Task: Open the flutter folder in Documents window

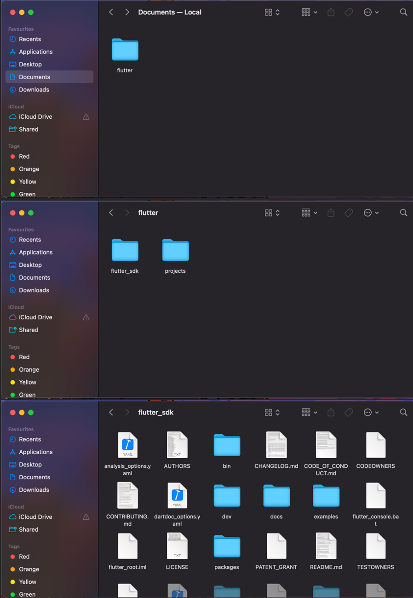Action: [125, 50]
